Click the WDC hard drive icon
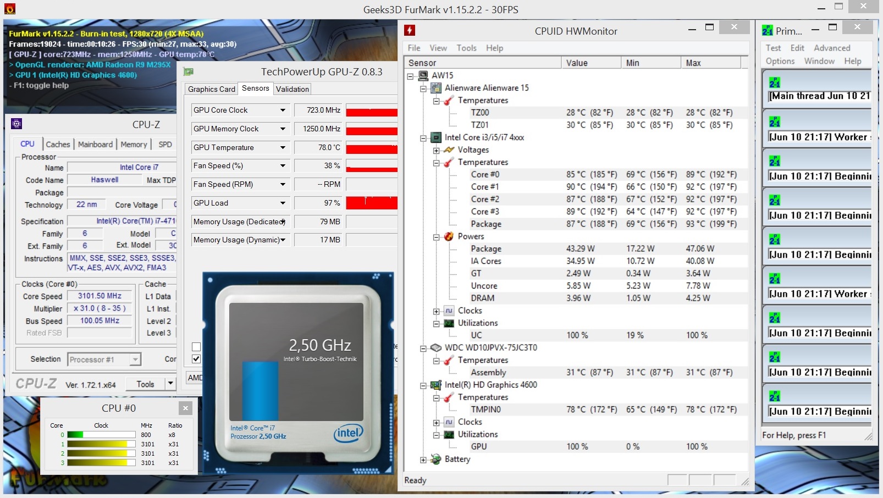 (x=436, y=348)
